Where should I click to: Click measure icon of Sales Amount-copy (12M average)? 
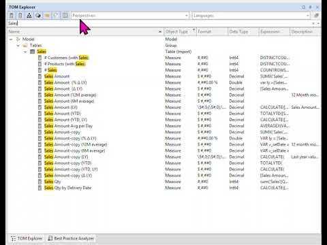[40, 144]
